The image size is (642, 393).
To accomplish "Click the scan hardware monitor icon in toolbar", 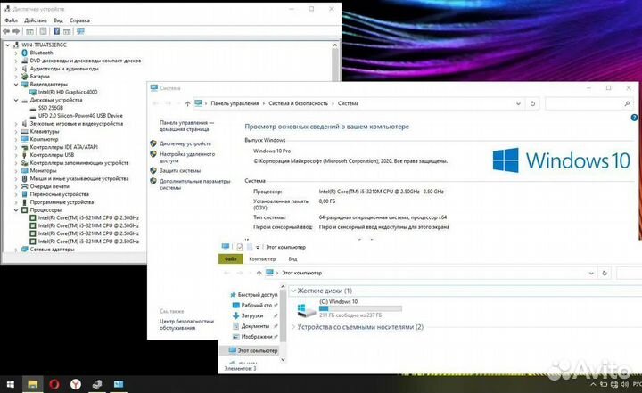I will click(x=80, y=31).
